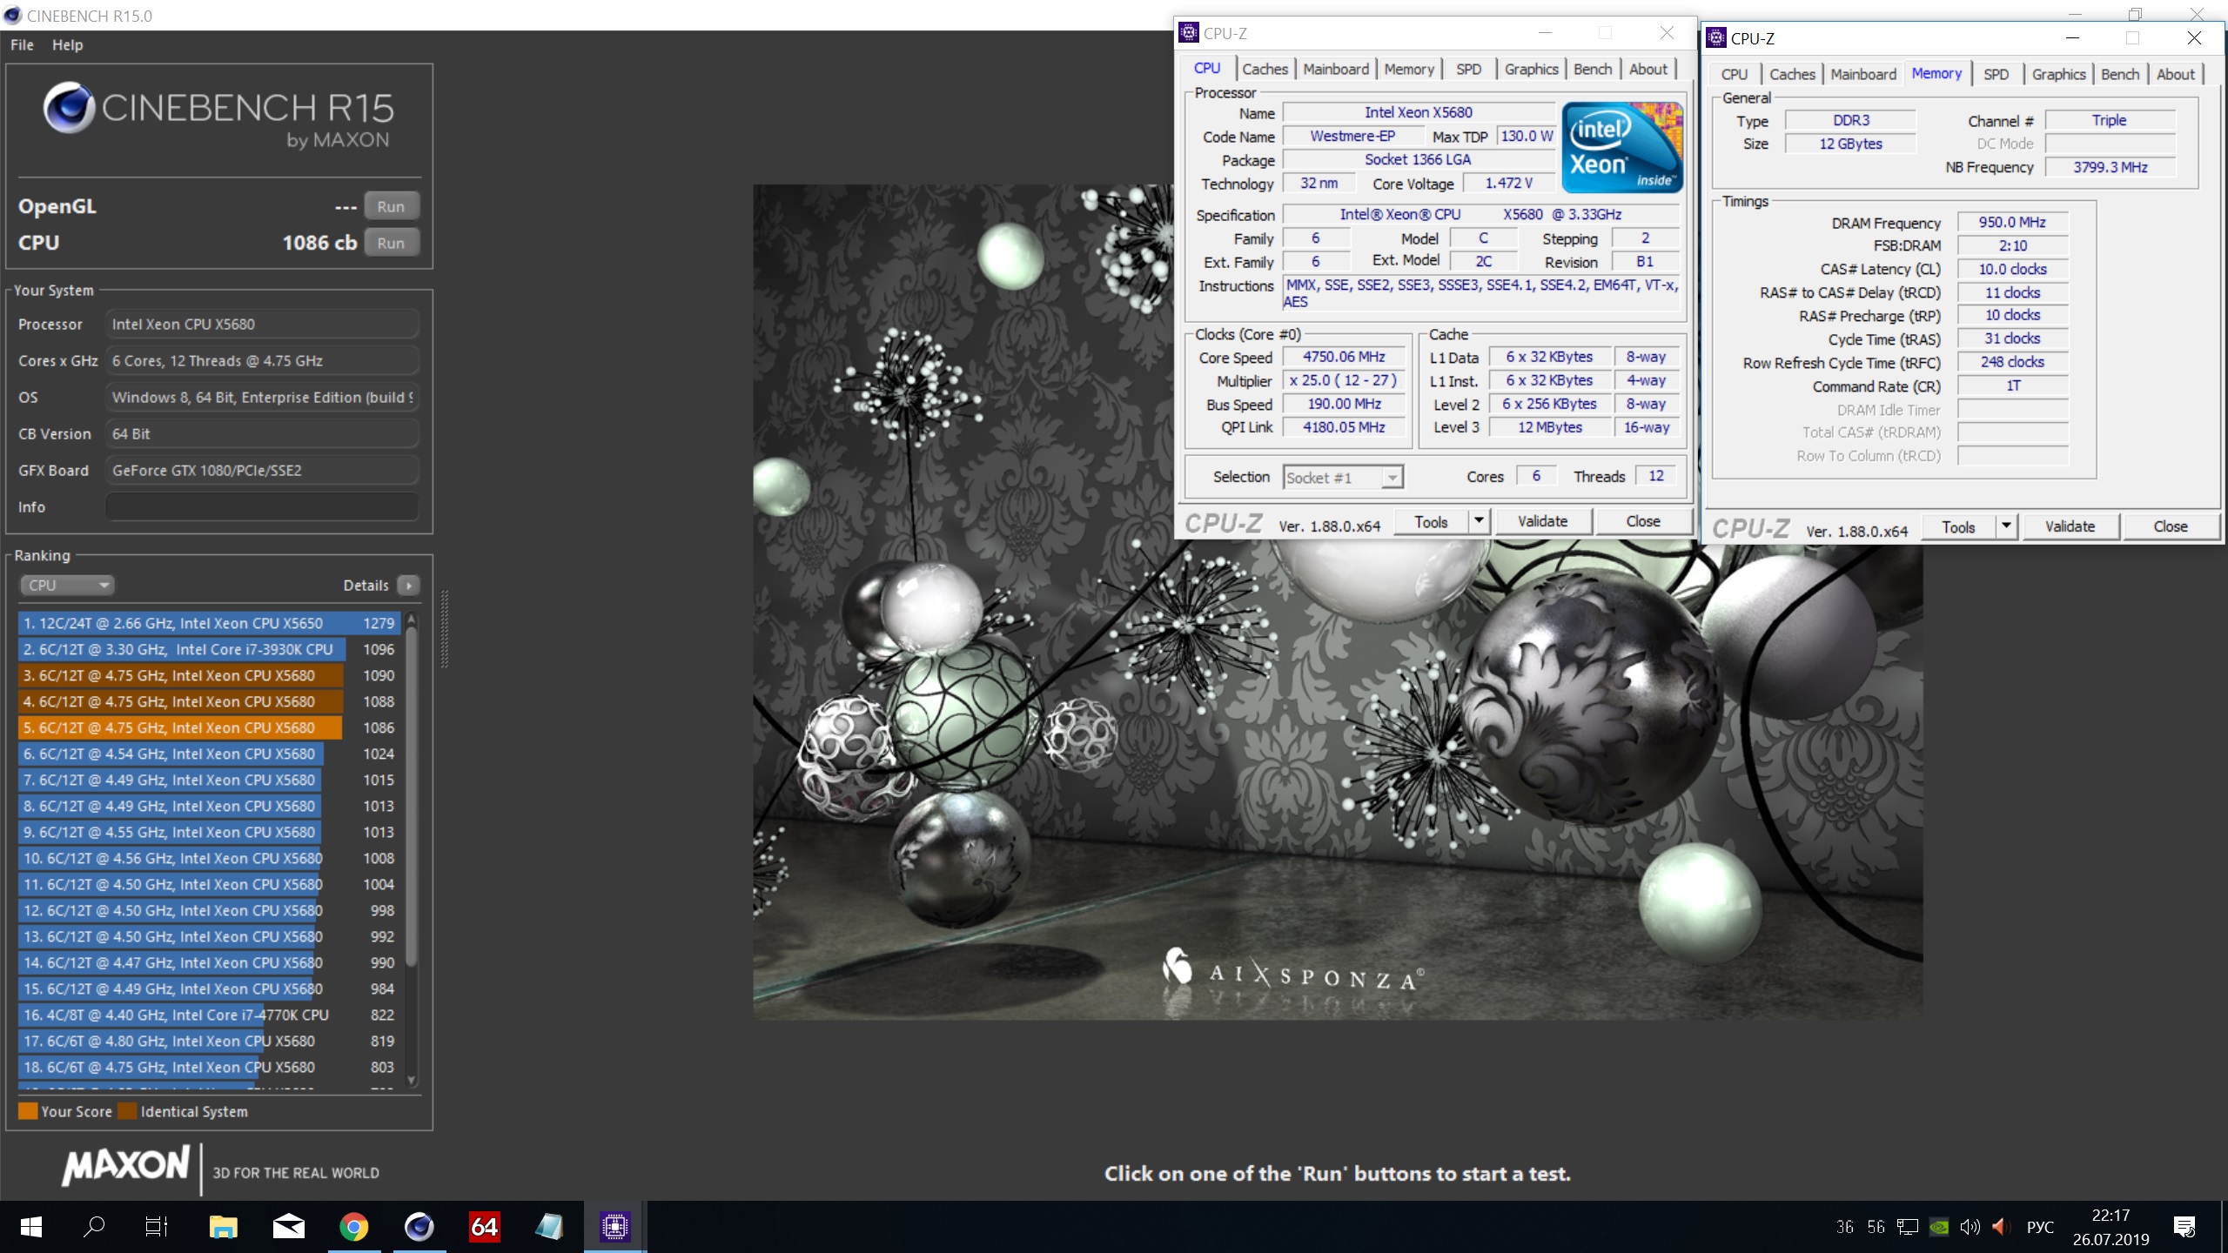This screenshot has width=2228, height=1253.
Task: Expand the Tools arrow in the left CPU-Z window
Action: click(x=1478, y=521)
